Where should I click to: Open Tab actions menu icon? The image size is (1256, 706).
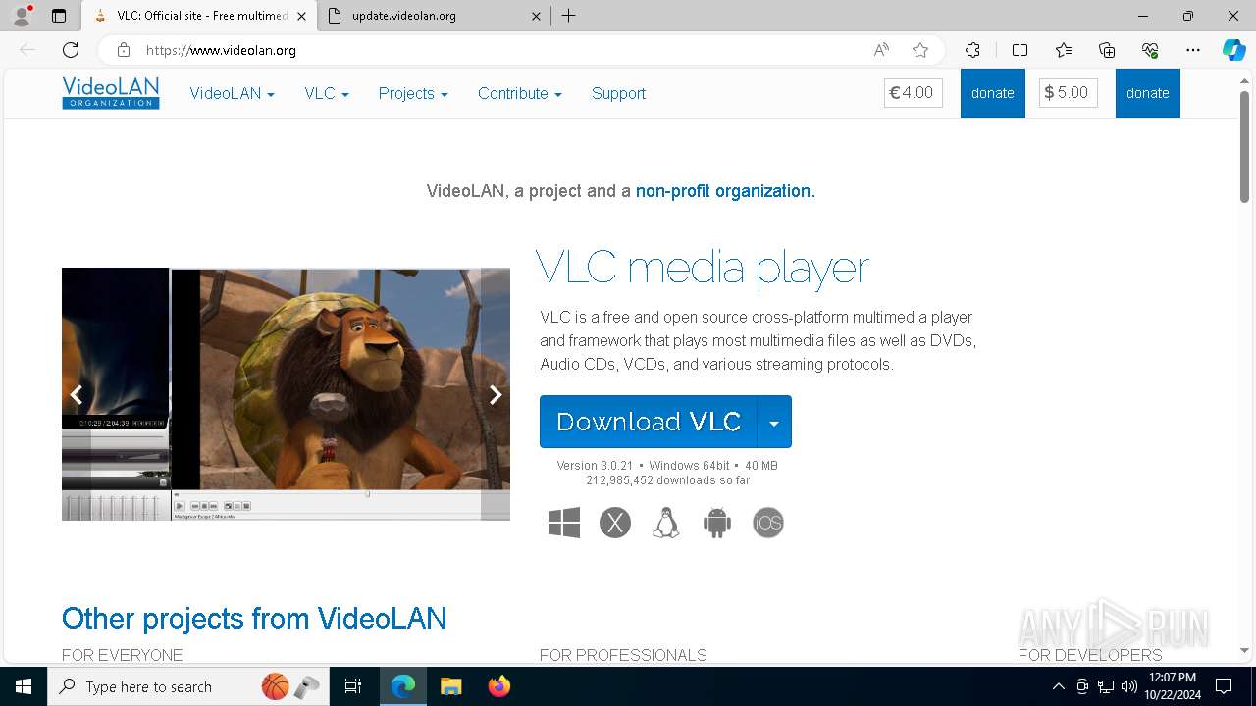click(59, 16)
